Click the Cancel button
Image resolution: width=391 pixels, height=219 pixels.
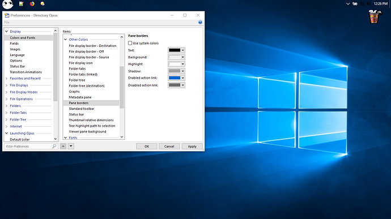(169, 146)
